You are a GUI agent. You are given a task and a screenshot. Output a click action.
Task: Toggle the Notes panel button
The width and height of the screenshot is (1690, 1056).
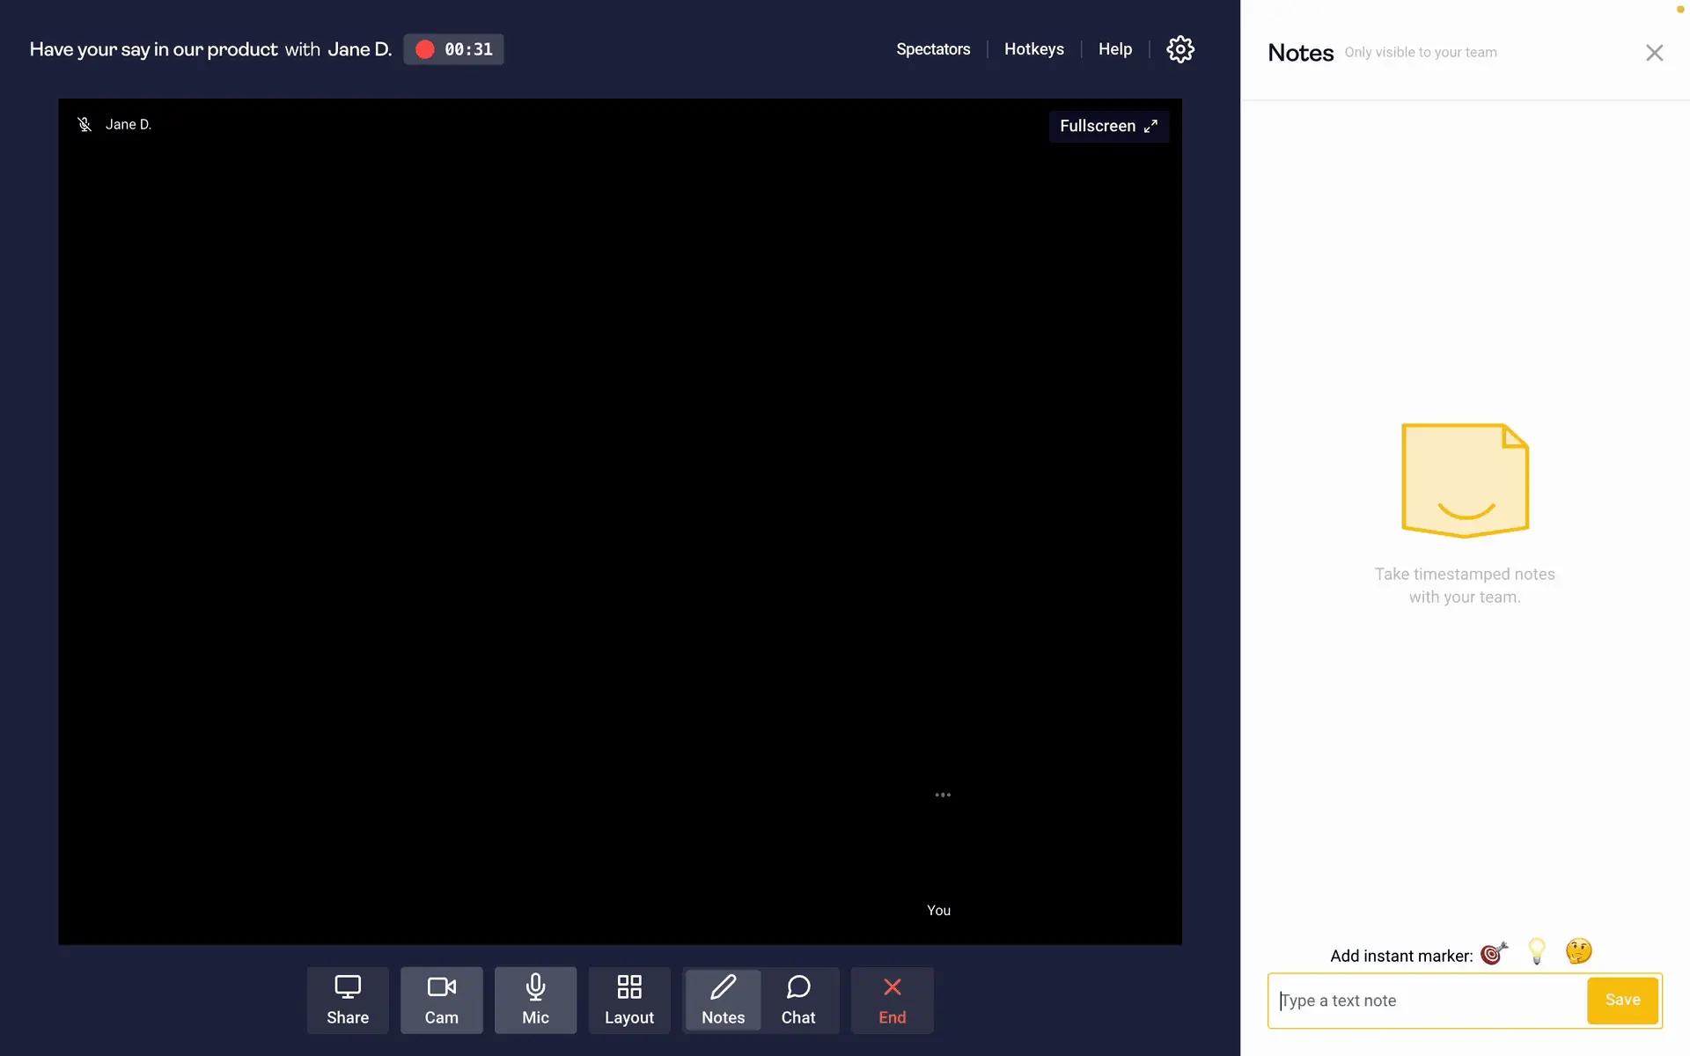coord(723,1000)
